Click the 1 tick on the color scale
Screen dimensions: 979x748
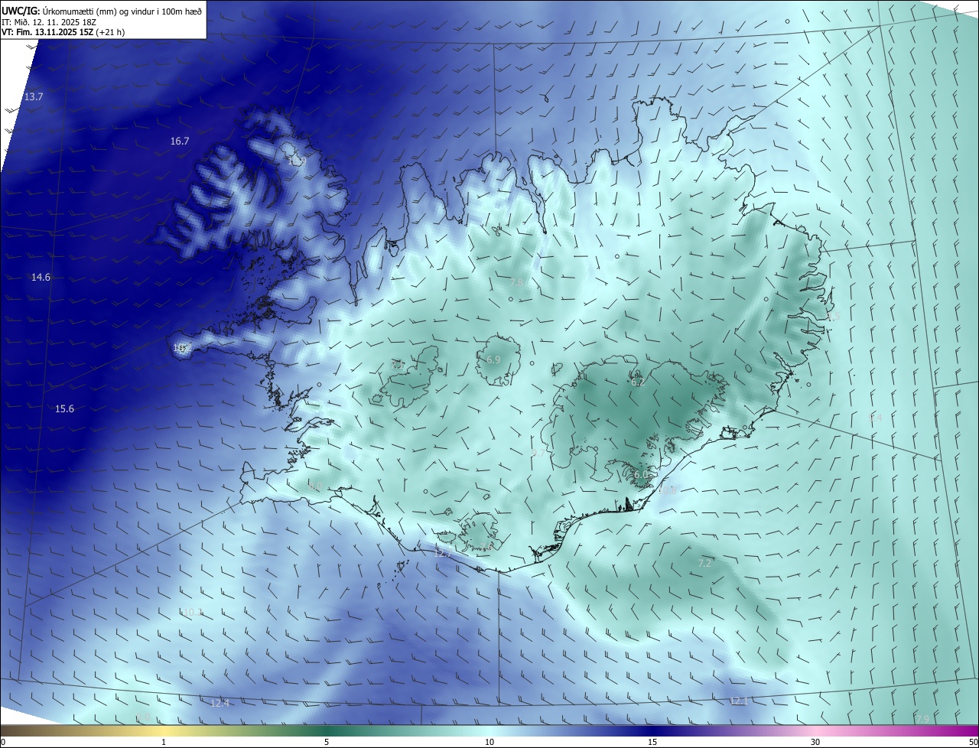pyautogui.click(x=164, y=743)
